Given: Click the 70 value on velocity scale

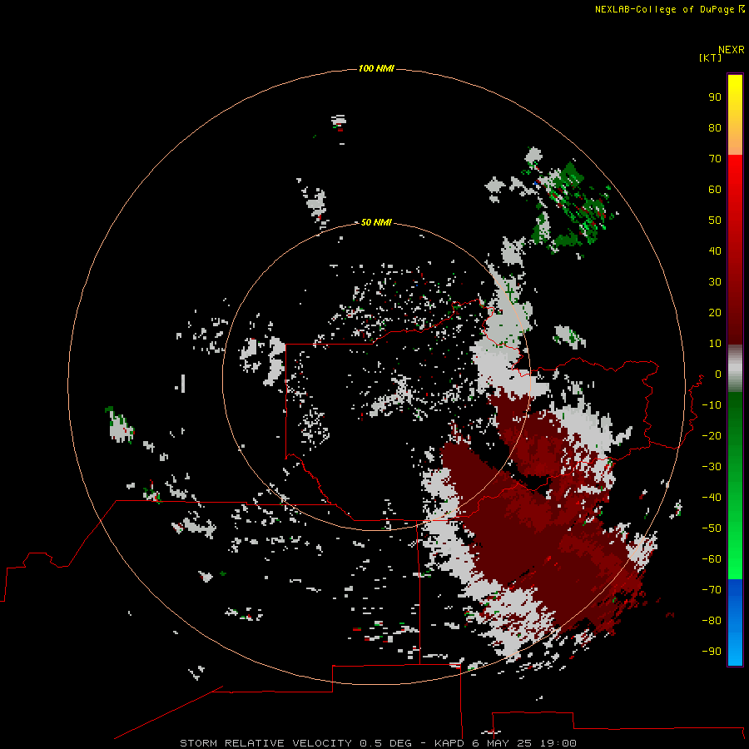Looking at the screenshot, I should pos(715,159).
